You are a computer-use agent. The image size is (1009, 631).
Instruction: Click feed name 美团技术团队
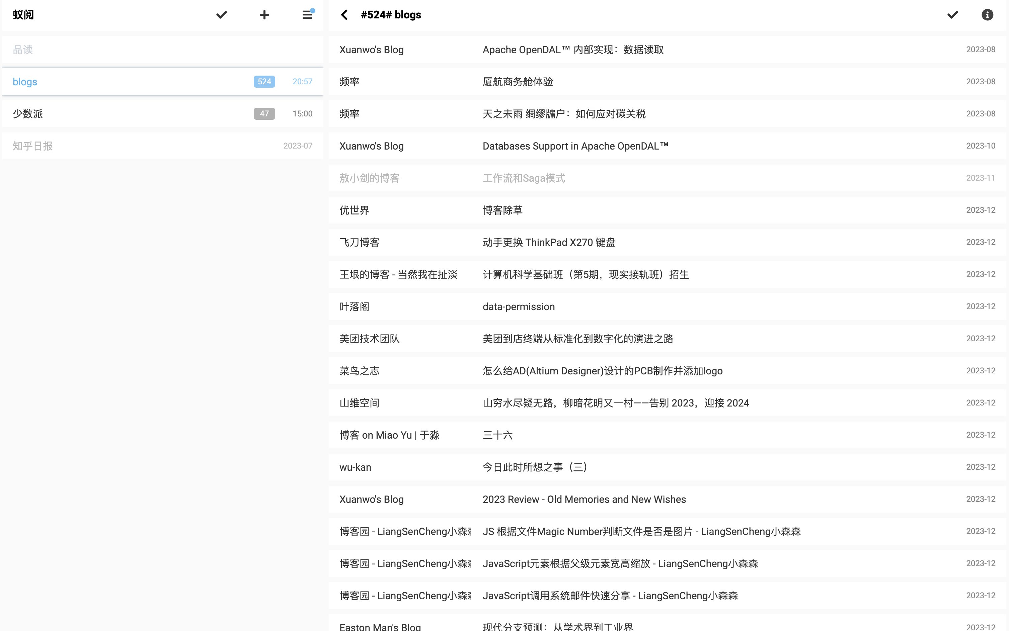[x=370, y=339]
